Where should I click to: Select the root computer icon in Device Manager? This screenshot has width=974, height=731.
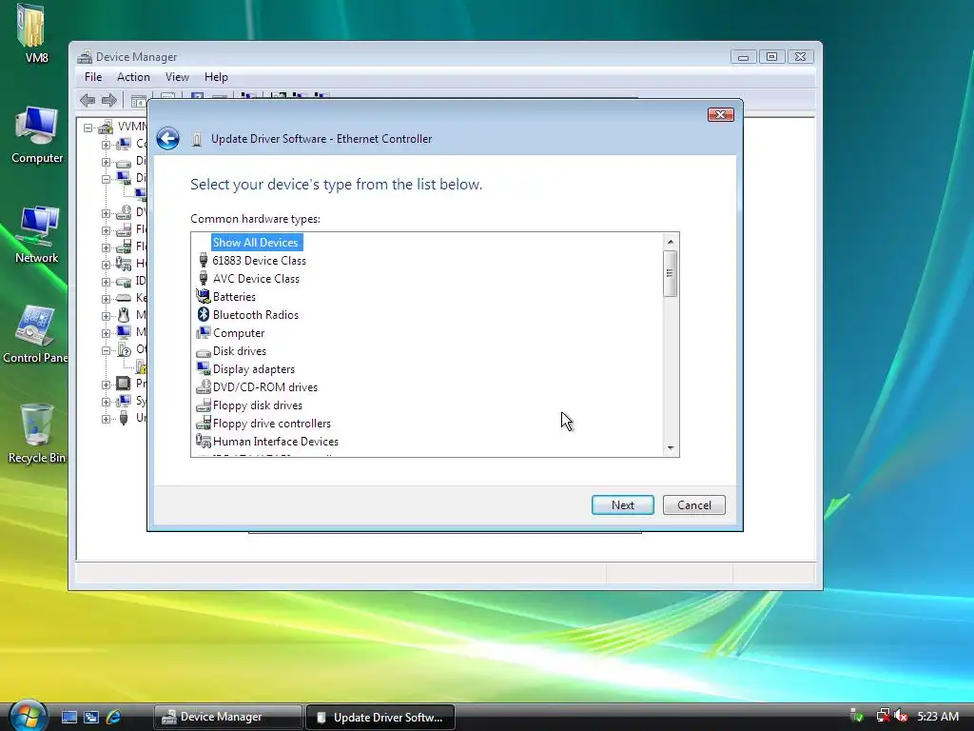pos(106,128)
